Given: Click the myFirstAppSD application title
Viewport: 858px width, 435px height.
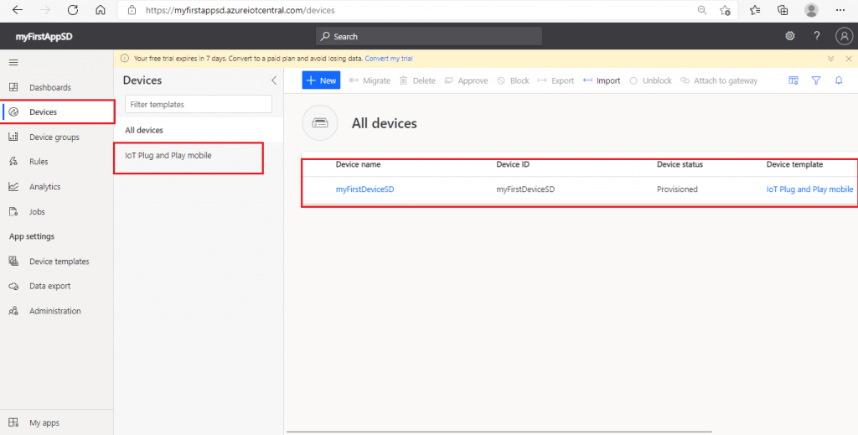Looking at the screenshot, I should [44, 37].
